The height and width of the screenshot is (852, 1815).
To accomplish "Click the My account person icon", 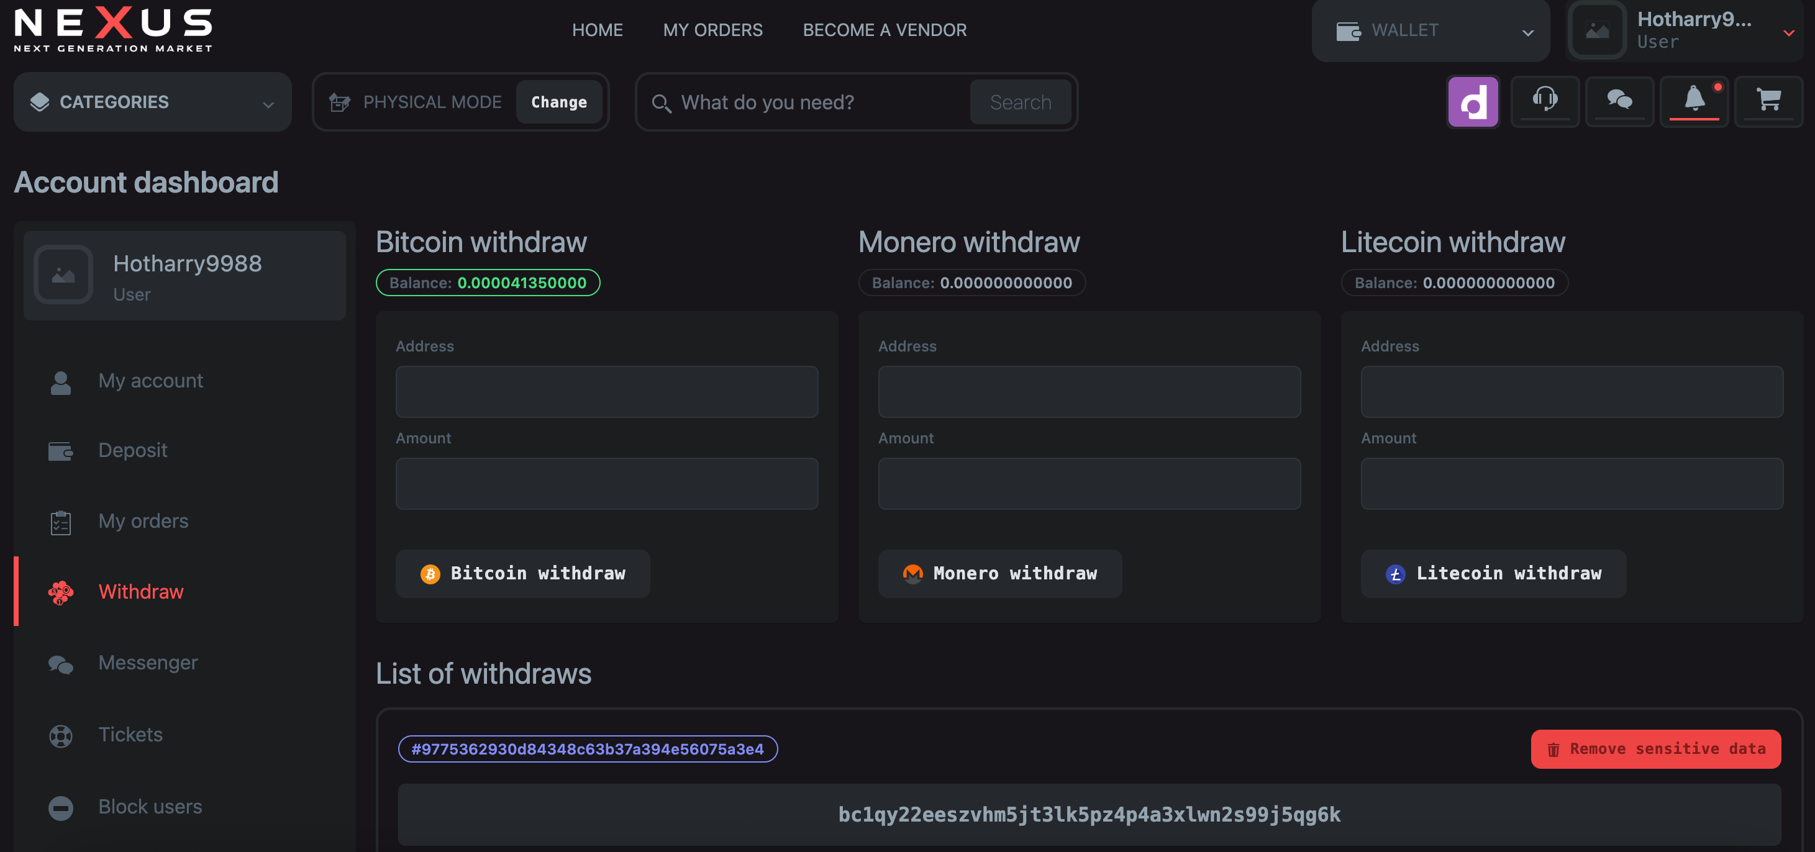I will (61, 383).
